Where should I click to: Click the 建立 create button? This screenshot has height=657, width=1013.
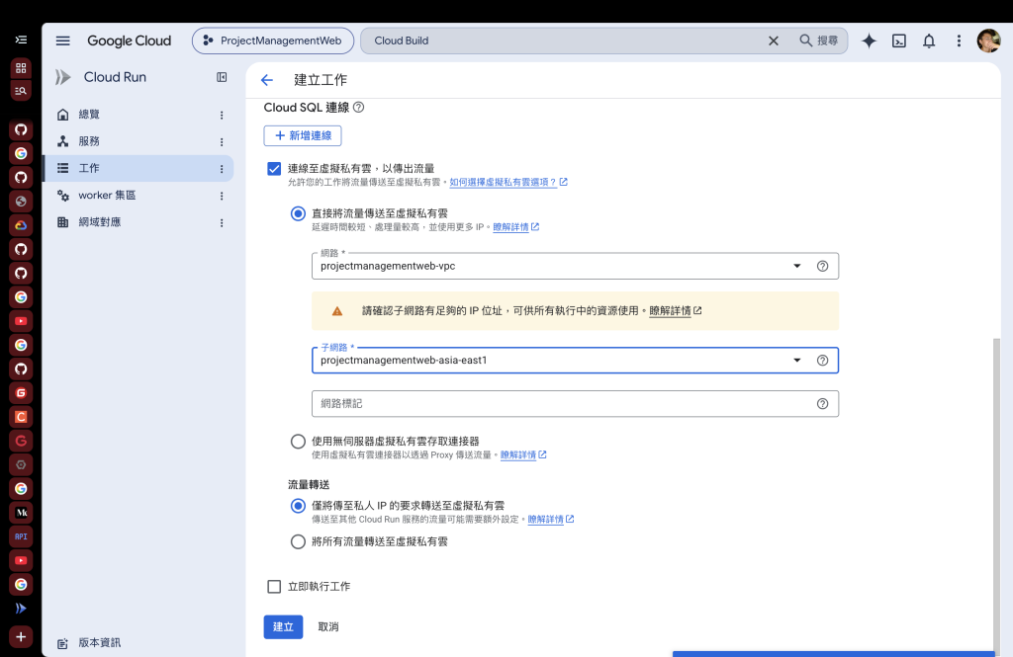tap(283, 626)
